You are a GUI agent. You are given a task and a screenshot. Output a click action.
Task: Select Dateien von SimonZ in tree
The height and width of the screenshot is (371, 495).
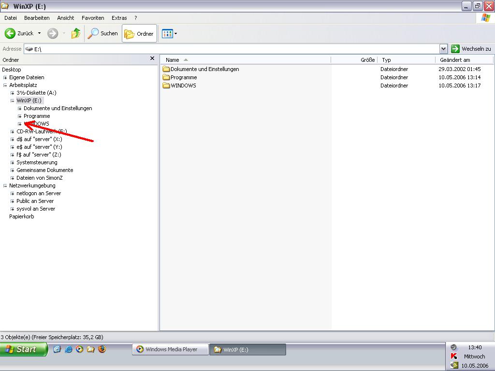[x=40, y=178]
